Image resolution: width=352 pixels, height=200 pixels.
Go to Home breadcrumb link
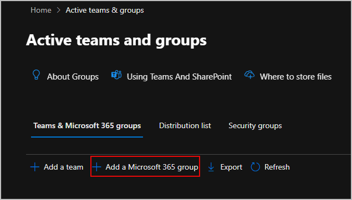[x=41, y=10]
